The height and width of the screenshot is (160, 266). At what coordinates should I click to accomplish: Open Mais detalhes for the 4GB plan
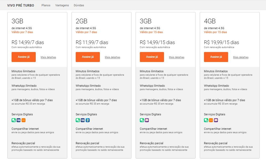tap(241, 57)
